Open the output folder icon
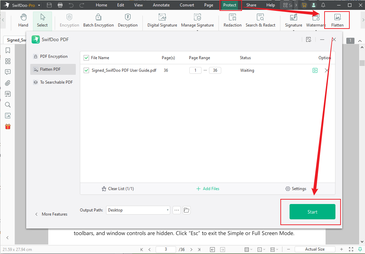This screenshot has height=254, width=365. (186, 210)
